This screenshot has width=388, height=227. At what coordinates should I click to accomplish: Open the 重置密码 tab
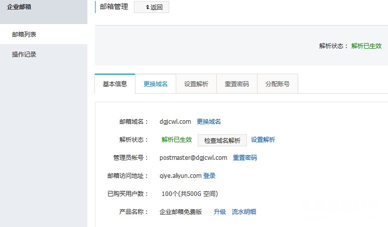pos(237,84)
